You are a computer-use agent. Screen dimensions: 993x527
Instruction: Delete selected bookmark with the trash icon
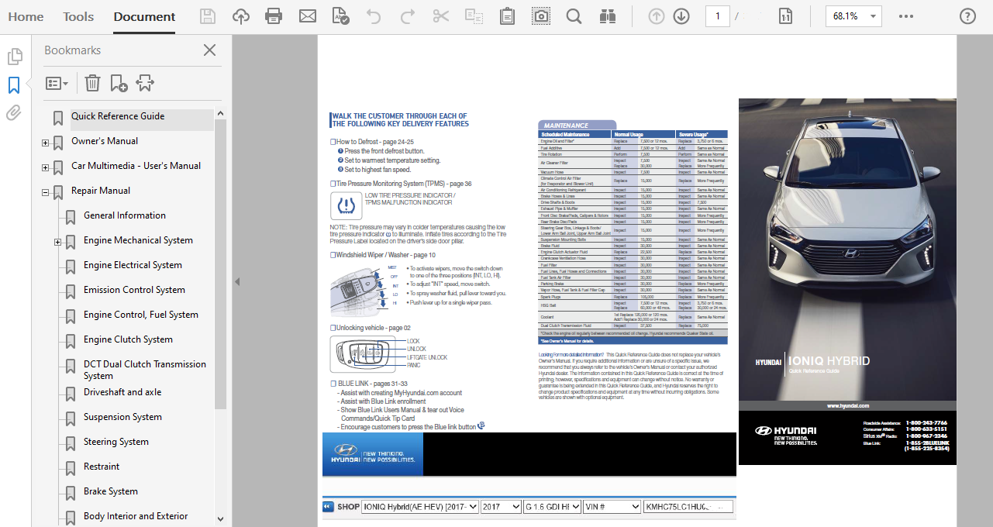tap(92, 82)
